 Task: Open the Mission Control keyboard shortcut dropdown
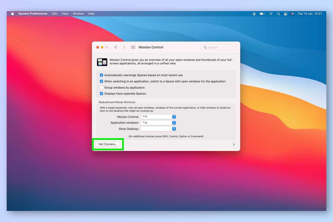pyautogui.click(x=174, y=117)
